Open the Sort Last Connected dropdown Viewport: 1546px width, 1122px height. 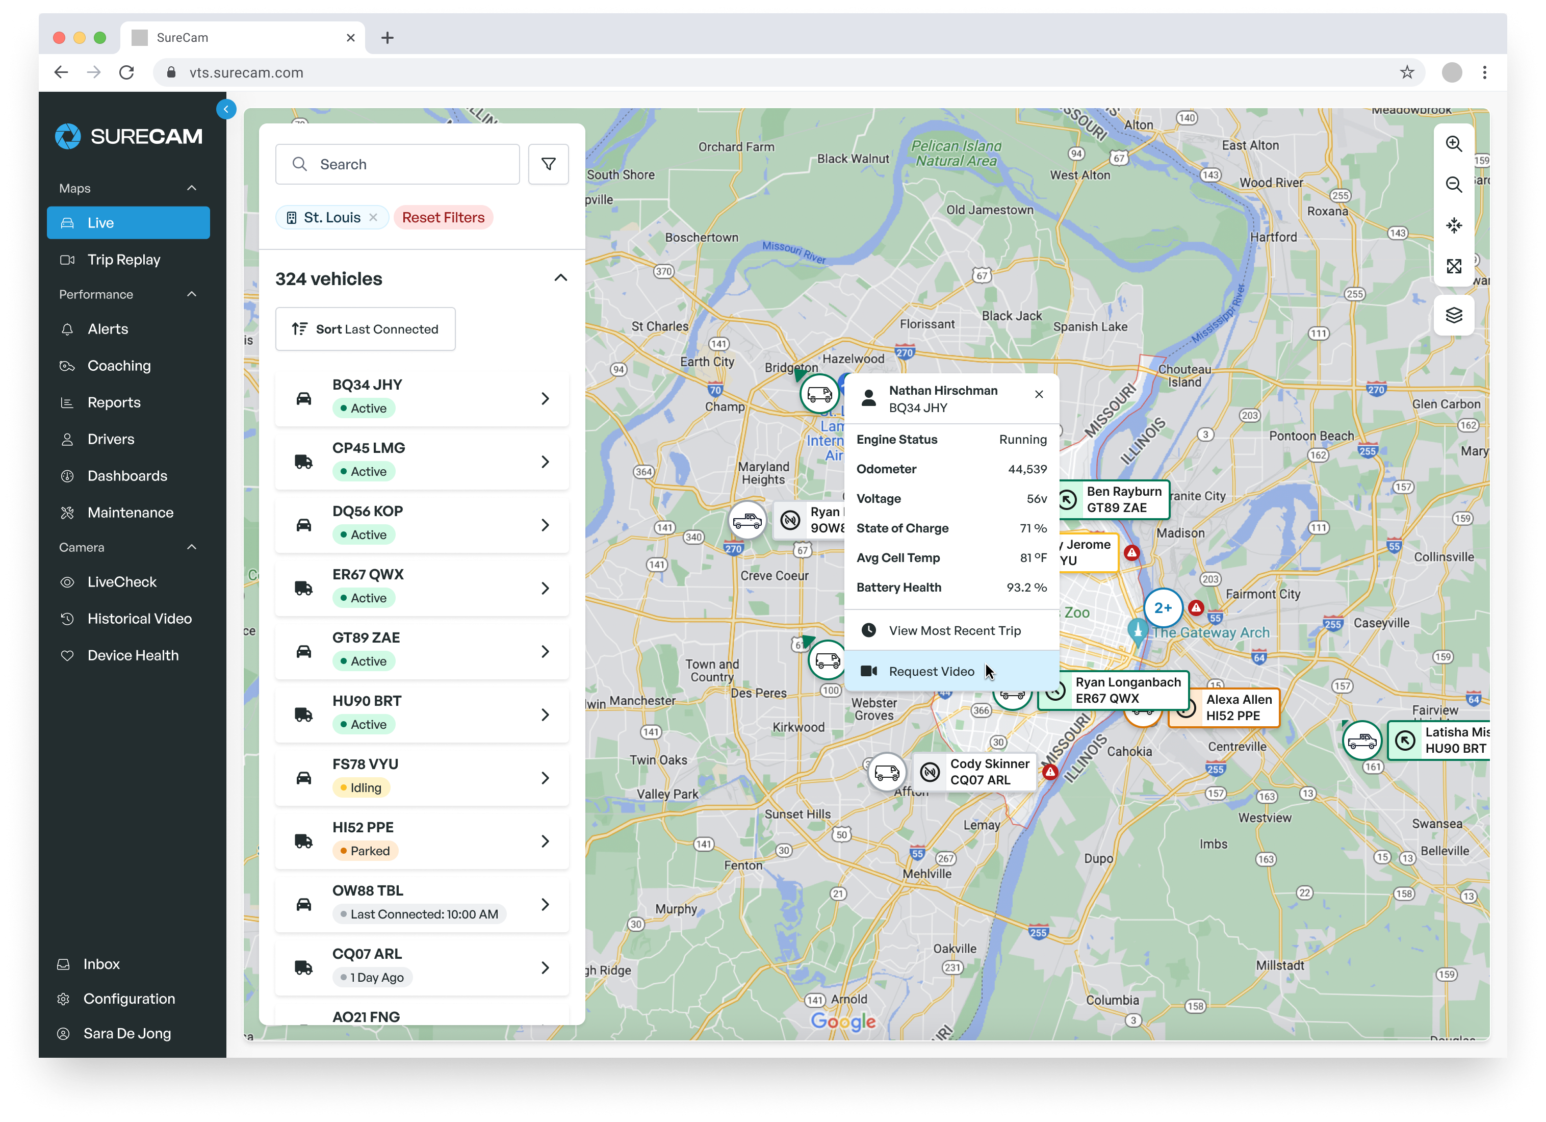366,329
